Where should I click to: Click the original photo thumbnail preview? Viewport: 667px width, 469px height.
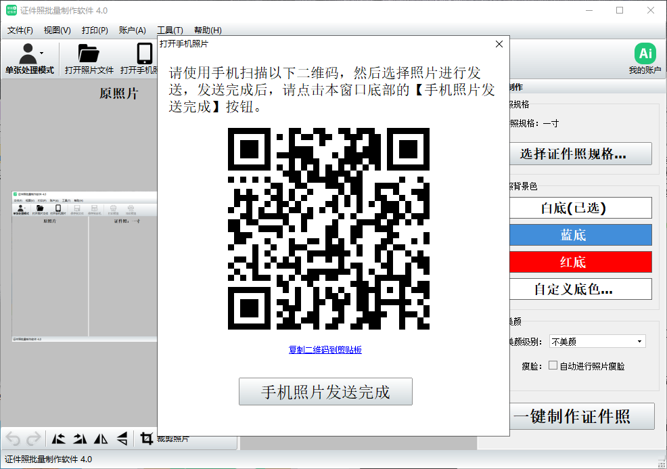[x=85, y=267]
